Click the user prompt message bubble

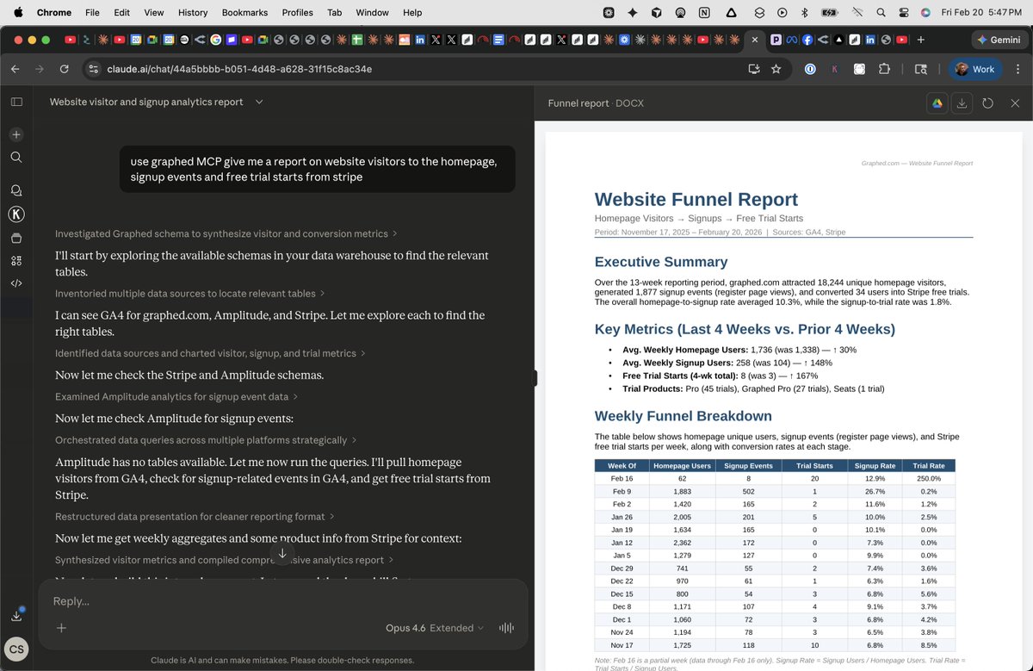pos(317,169)
